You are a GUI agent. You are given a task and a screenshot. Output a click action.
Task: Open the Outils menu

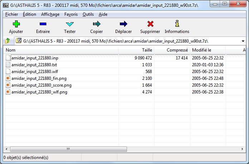(88, 14)
